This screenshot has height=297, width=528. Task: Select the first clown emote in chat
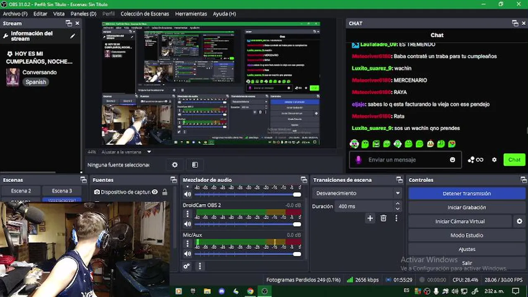(354, 144)
